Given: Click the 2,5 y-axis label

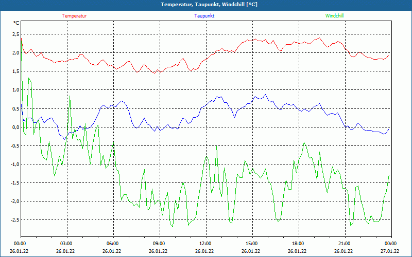Looking at the screenshot, I should pos(16,34).
